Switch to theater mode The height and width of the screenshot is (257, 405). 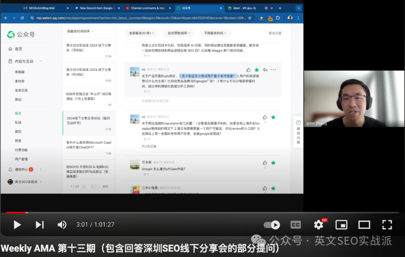point(364,225)
